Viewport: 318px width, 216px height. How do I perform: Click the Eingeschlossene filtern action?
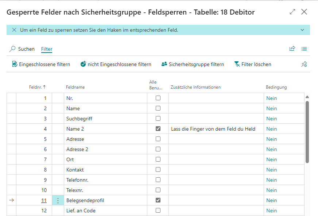41,64
